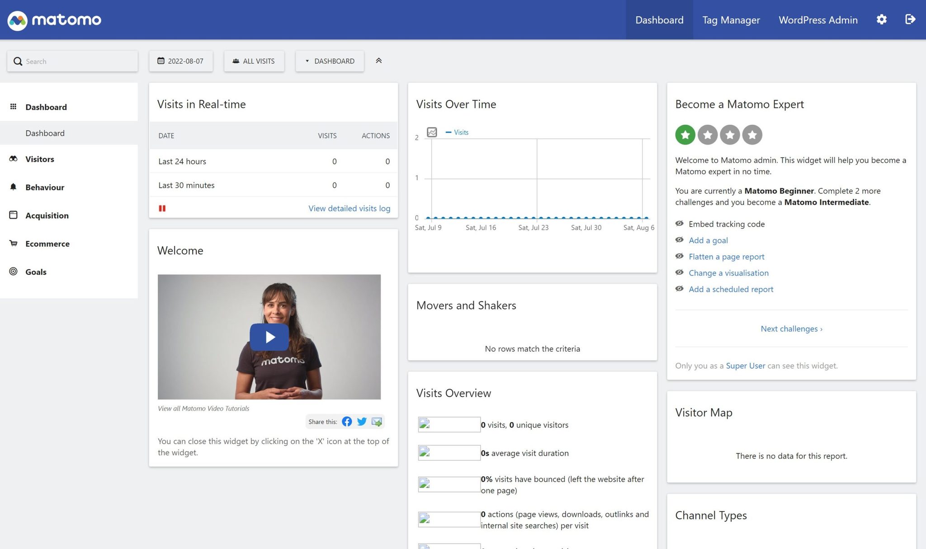Open the 2022-08-07 date picker
This screenshot has width=926, height=549.
[x=181, y=61]
